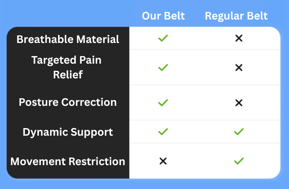
Task: Click the Regular Belt checkmark for Dynamic Support
Action: [239, 132]
